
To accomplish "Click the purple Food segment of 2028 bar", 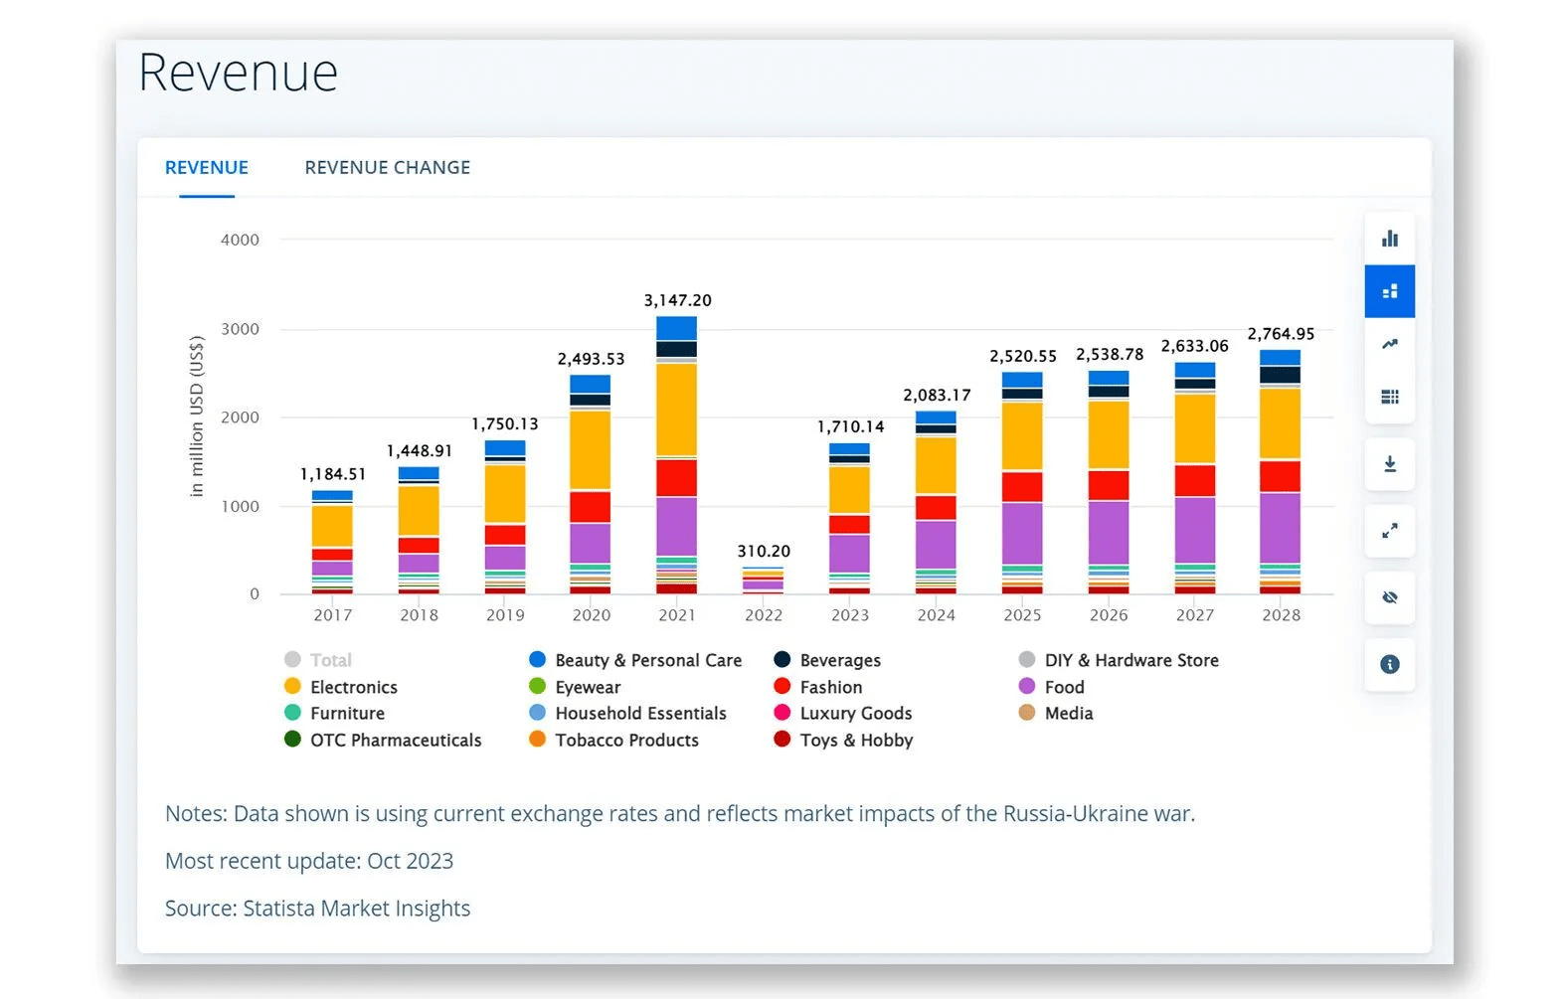I will coord(1280,527).
